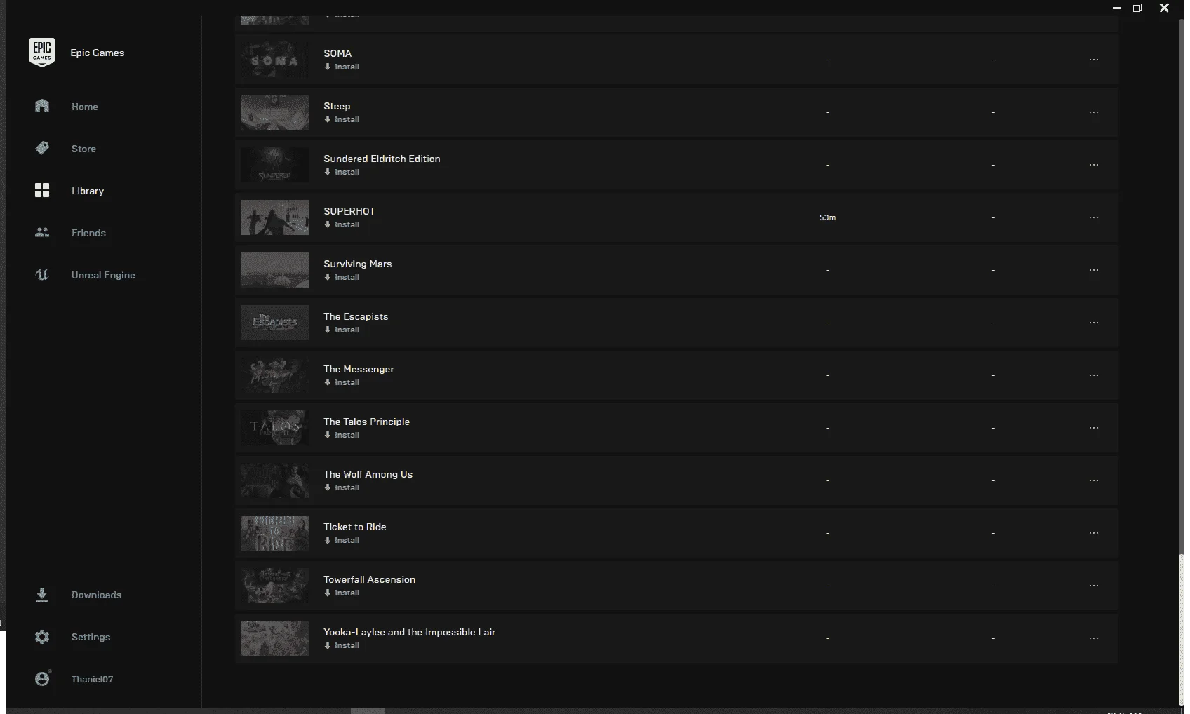This screenshot has width=1190, height=714.
Task: Install SUPERHOT
Action: (x=342, y=224)
